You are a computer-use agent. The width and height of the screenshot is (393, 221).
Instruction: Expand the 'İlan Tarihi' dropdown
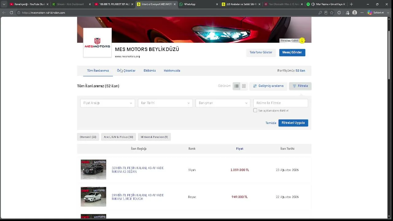[x=165, y=103]
